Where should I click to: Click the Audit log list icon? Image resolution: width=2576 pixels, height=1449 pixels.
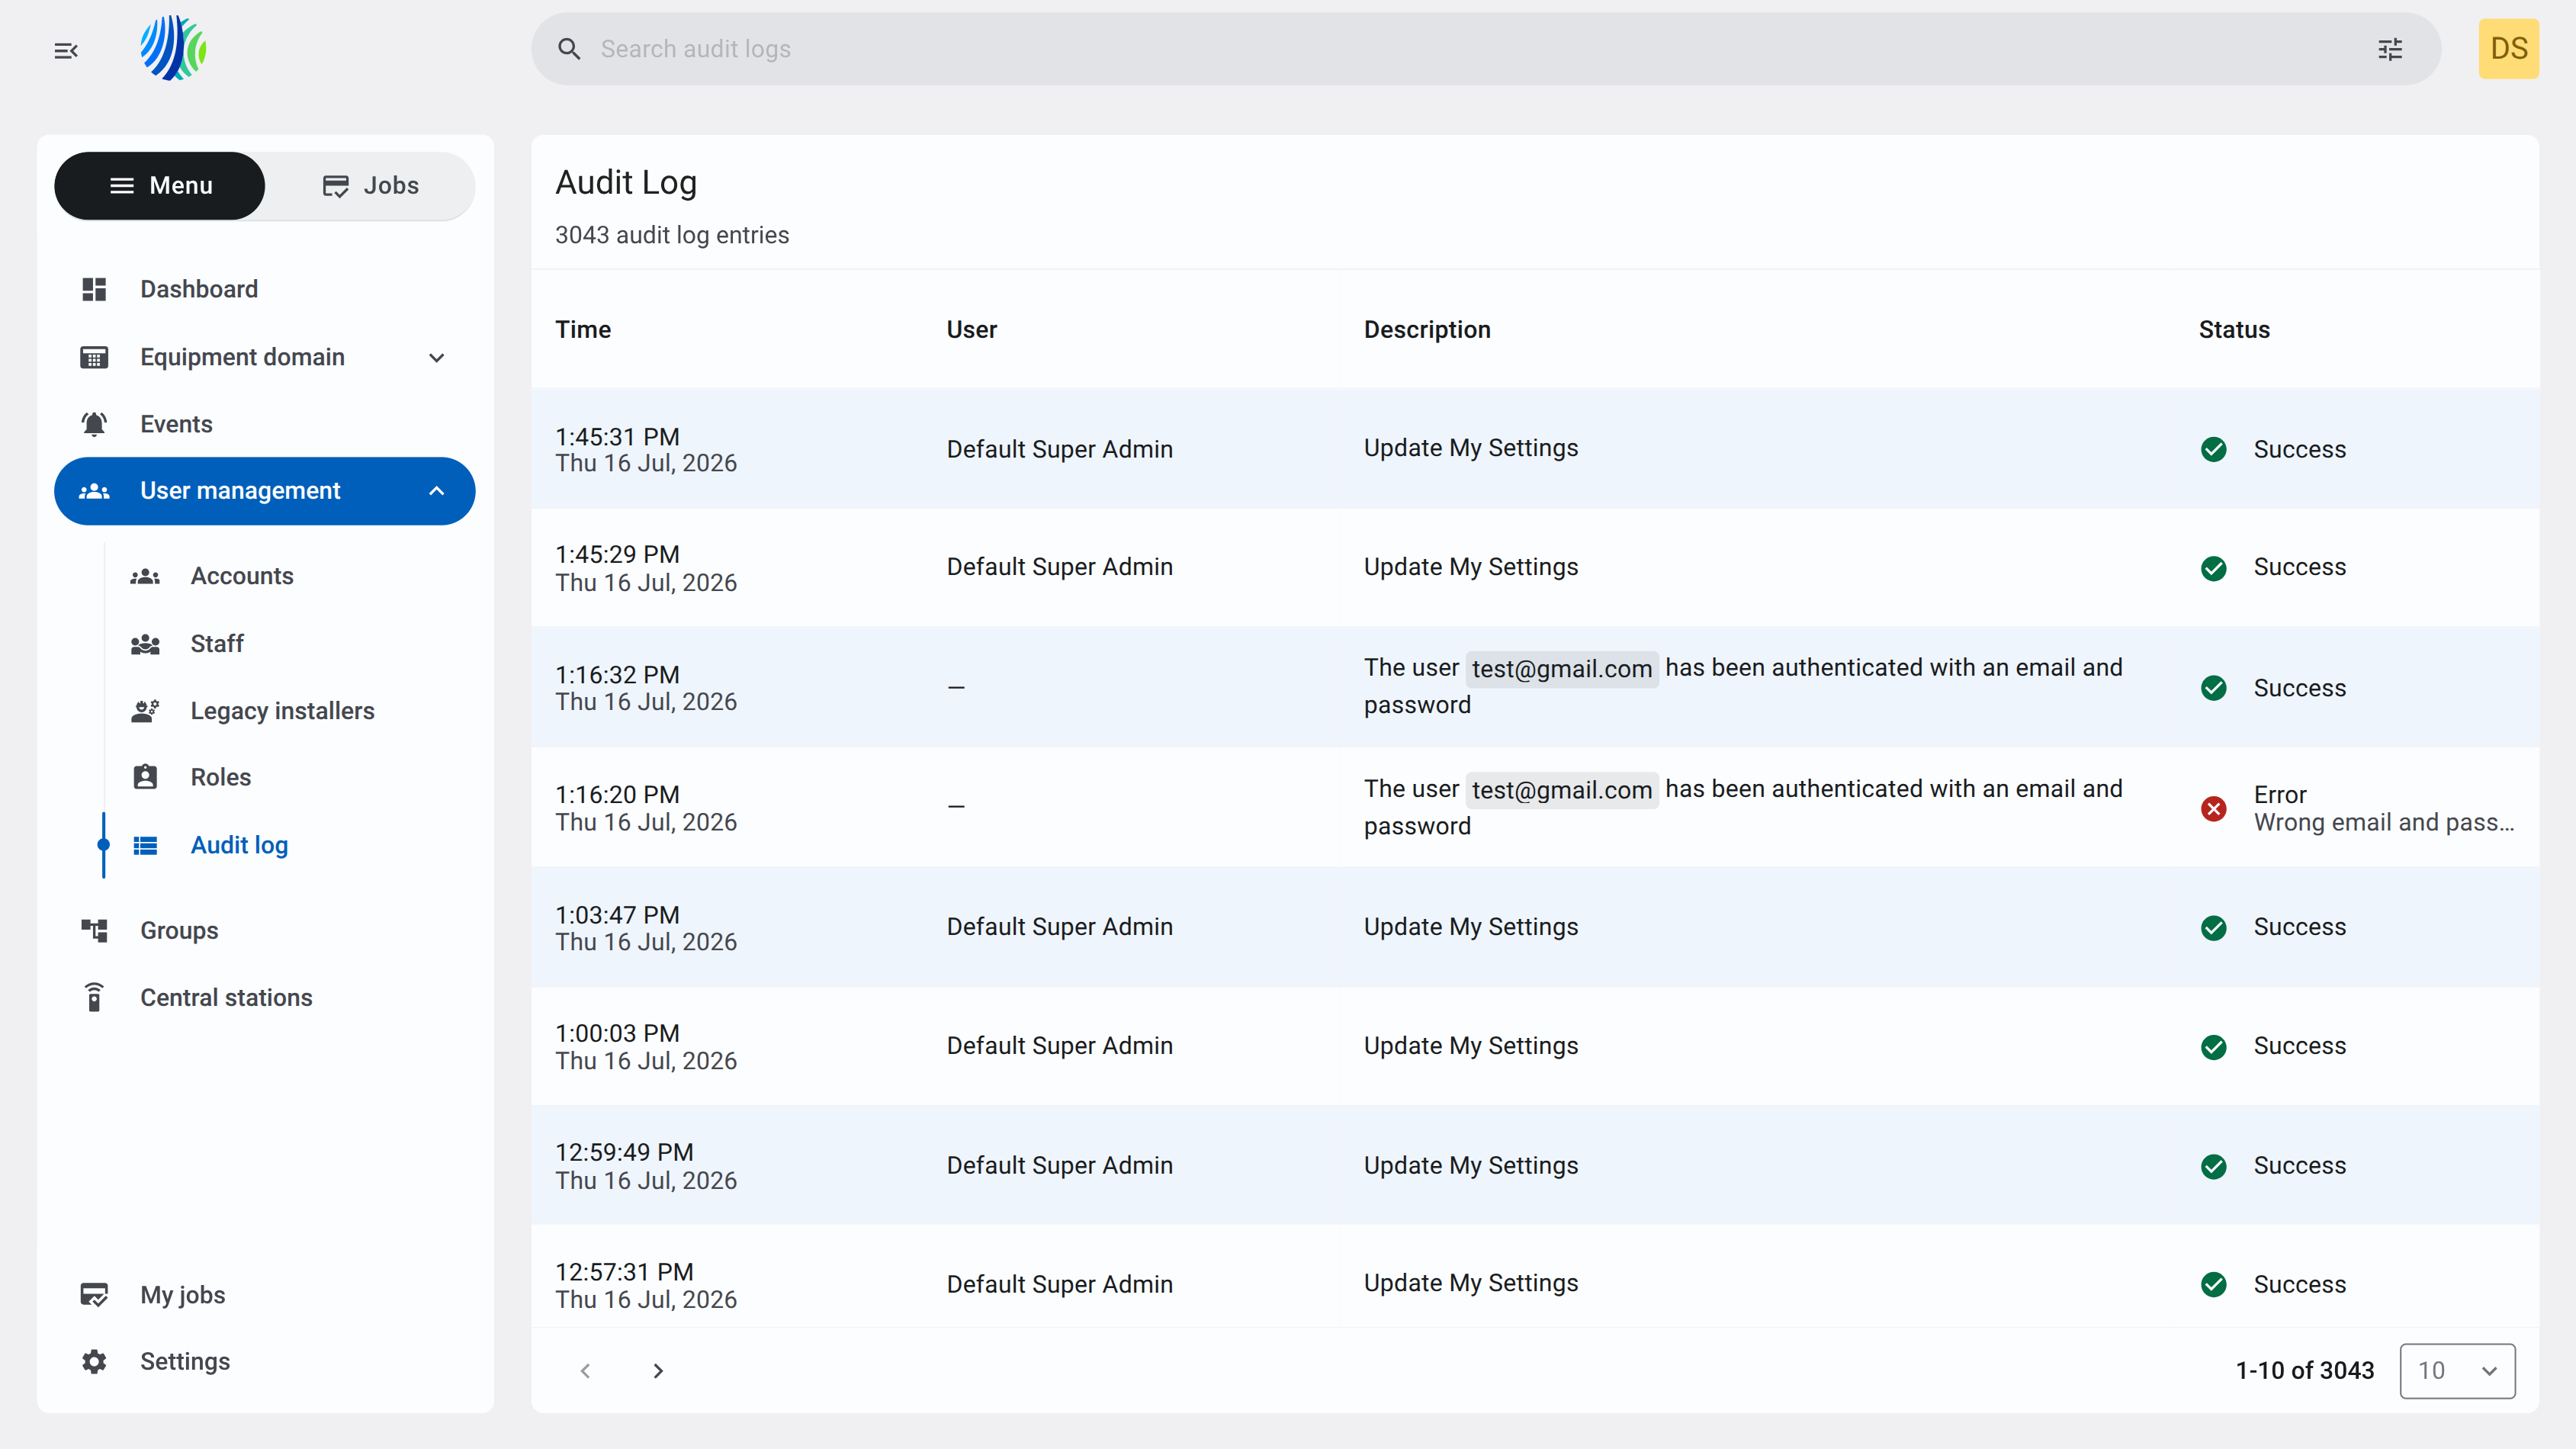click(145, 845)
